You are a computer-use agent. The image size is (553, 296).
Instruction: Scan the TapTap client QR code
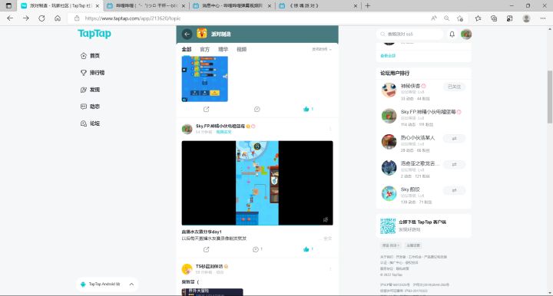coord(388,226)
